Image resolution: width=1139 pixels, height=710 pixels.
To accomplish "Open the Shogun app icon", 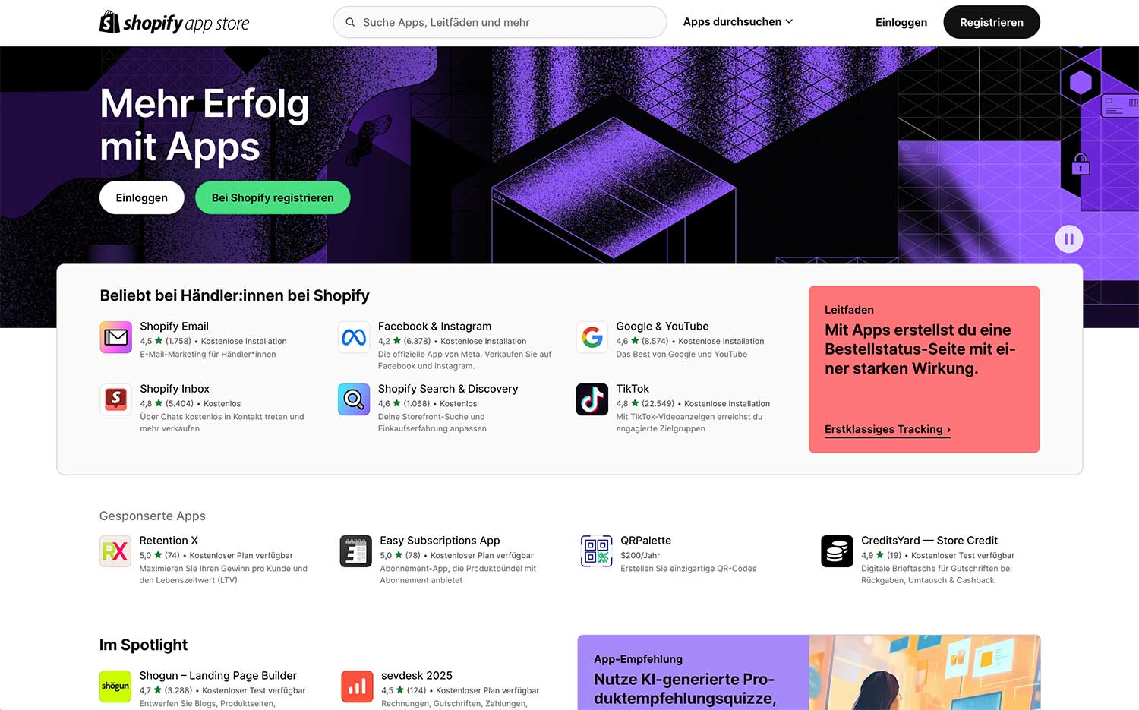I will pos(115,686).
